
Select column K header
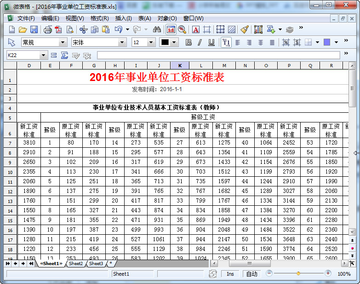(180, 66)
